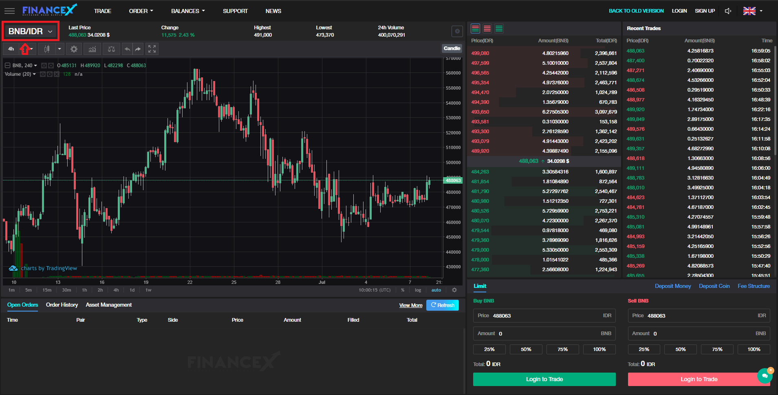Expand the BNB, 240 legend dropdown
The width and height of the screenshot is (778, 395).
(x=35, y=66)
